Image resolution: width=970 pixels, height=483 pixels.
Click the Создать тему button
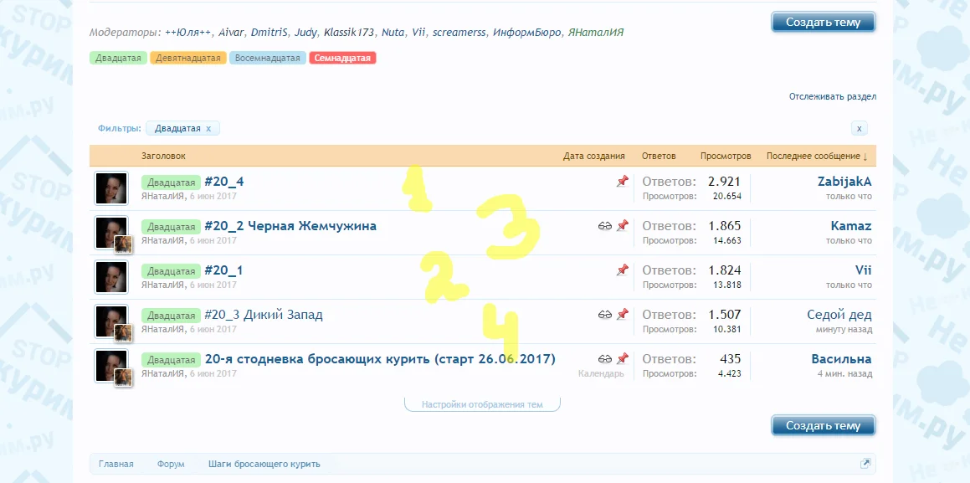click(x=823, y=23)
